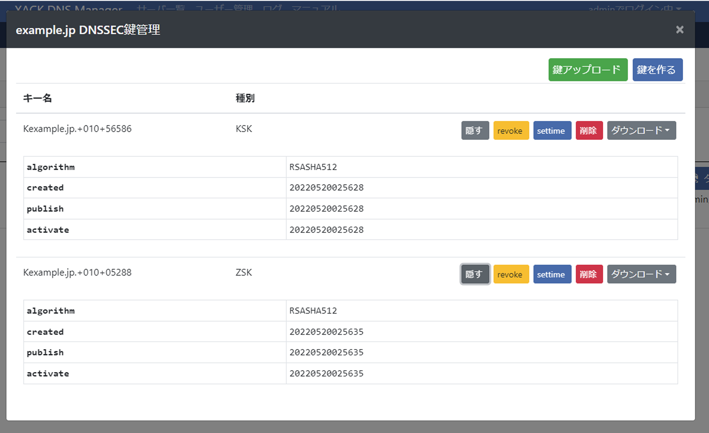The height and width of the screenshot is (433, 709).
Task: Select key name Kexample.jp.+010+05288
Action: pos(77,272)
